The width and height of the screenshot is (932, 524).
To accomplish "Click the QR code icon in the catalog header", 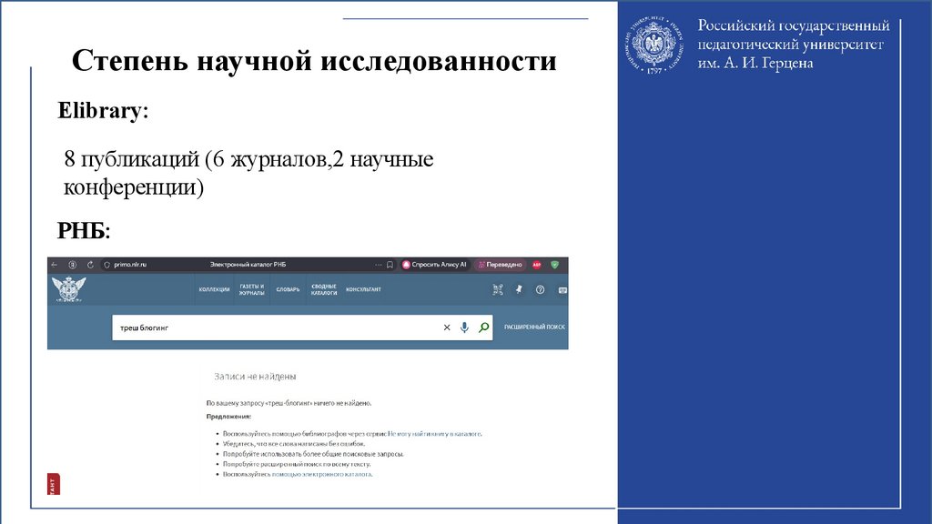I will 498,289.
